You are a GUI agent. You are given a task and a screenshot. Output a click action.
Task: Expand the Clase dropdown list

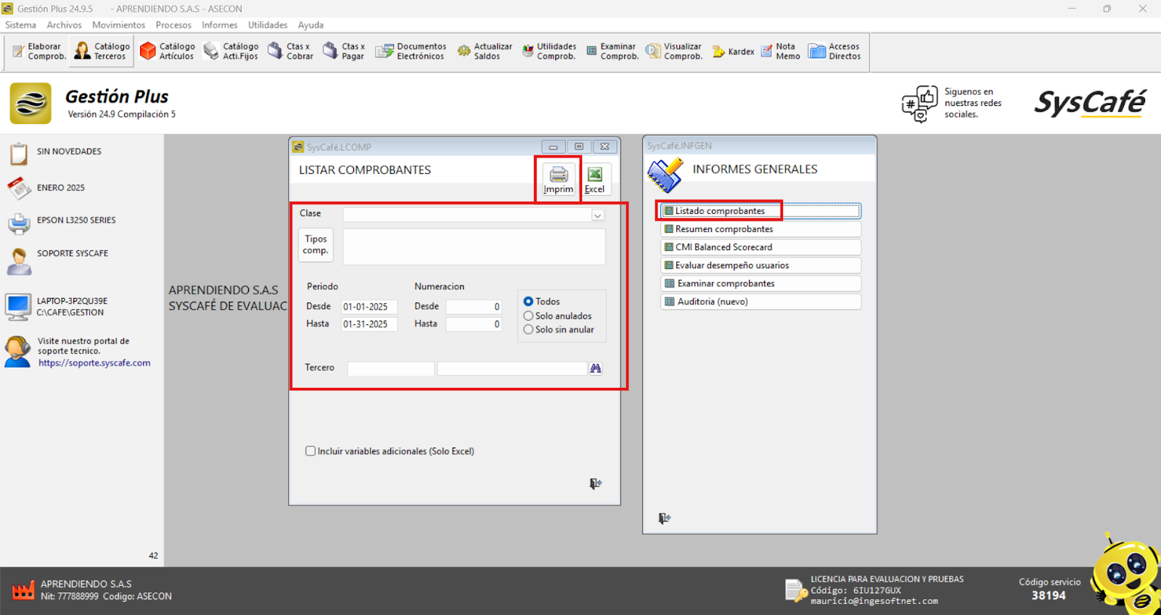point(597,215)
